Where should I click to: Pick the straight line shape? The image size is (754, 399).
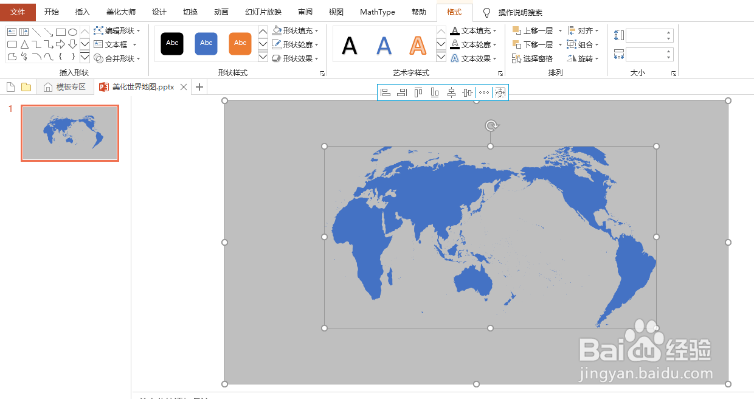coord(36,32)
